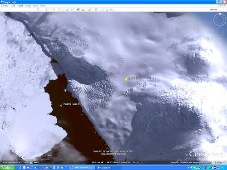Image resolution: width=227 pixels, height=170 pixels.
Task: Click the ruler toolbar icon
Action: [x=96, y=10]
